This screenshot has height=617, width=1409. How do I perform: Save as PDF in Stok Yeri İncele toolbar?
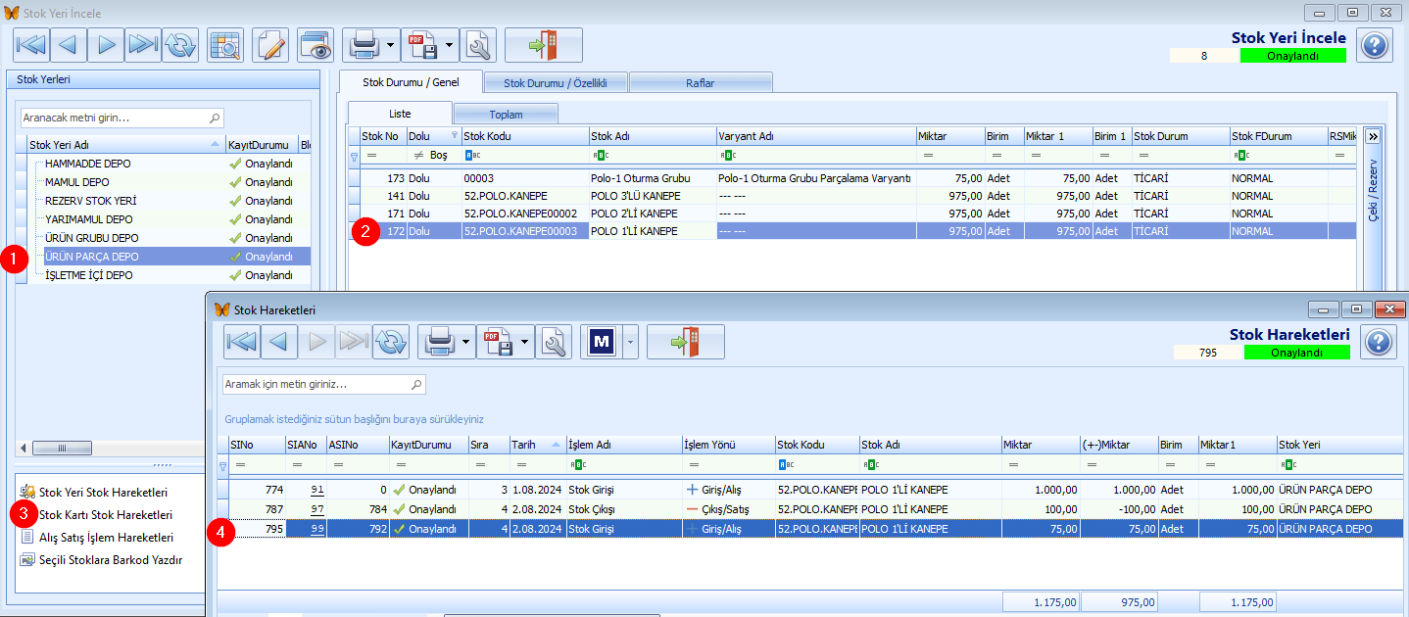[422, 45]
